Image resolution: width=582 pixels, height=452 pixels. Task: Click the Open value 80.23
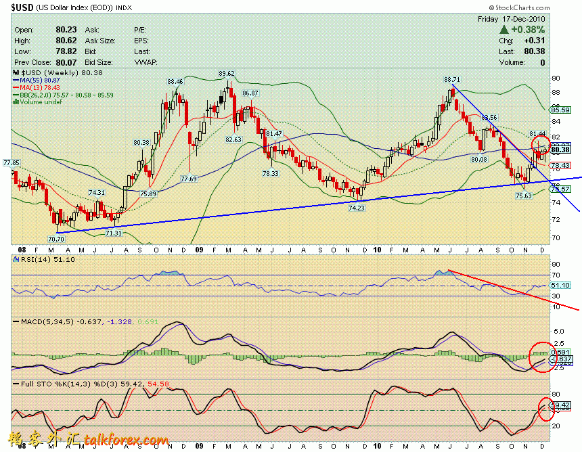pyautogui.click(x=66, y=30)
